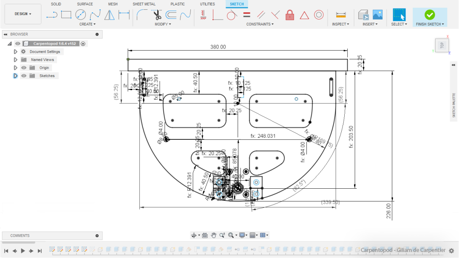Choose the Fillet tool in Modify
Screen dimensions: 459x258
[142, 15]
